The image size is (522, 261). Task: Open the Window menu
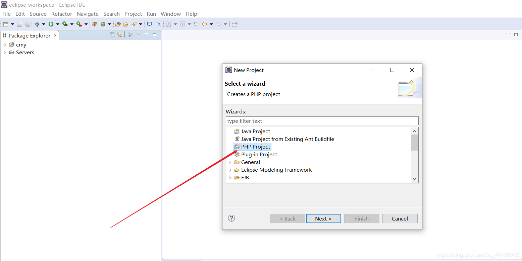[171, 14]
